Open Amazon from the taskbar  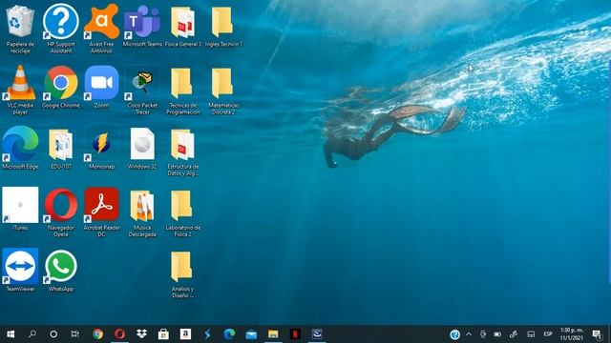185,334
